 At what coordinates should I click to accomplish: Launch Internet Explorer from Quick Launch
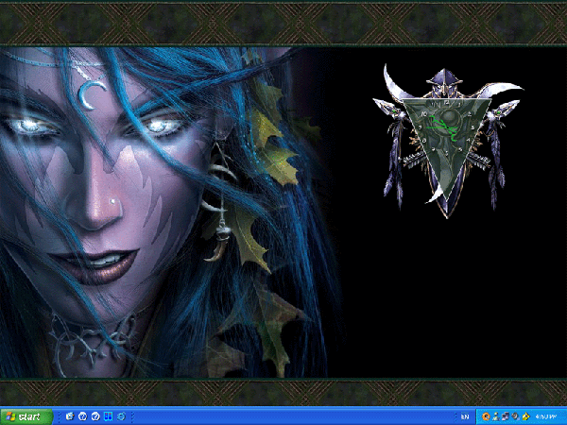coord(121,416)
